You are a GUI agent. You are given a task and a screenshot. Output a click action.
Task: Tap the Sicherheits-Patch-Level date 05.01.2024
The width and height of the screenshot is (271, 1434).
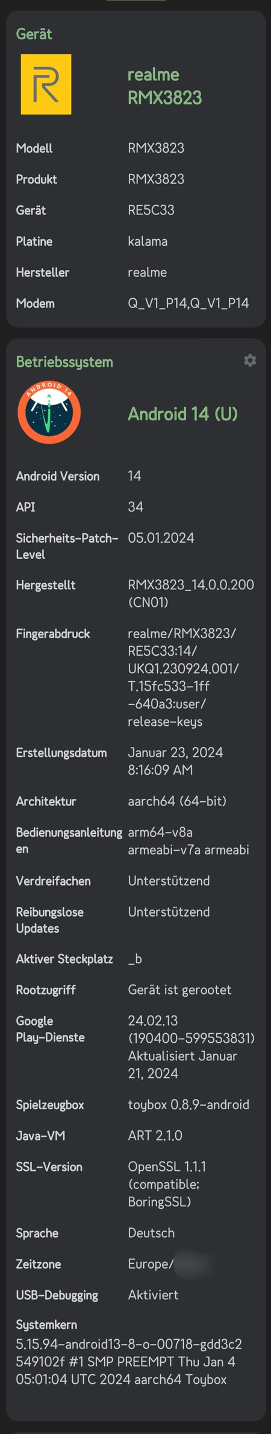point(161,538)
